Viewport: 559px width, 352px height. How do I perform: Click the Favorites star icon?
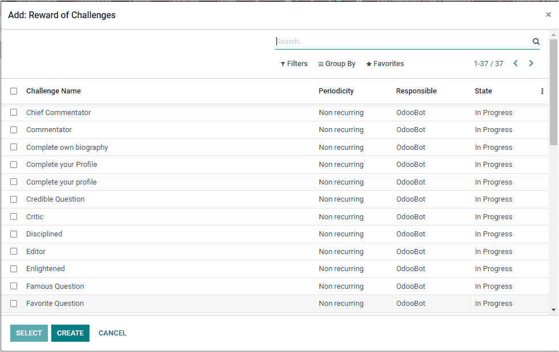coord(370,64)
